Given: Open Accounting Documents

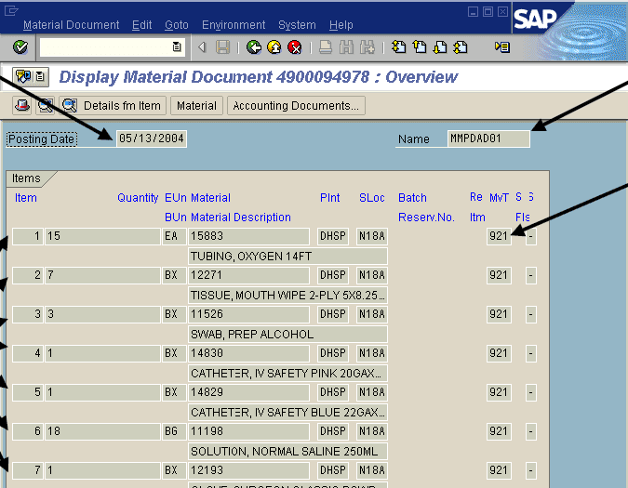Looking at the screenshot, I should [296, 106].
